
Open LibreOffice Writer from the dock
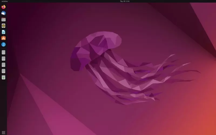tap(4, 32)
